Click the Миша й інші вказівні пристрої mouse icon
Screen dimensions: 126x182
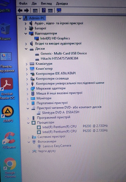click(x=33, y=93)
